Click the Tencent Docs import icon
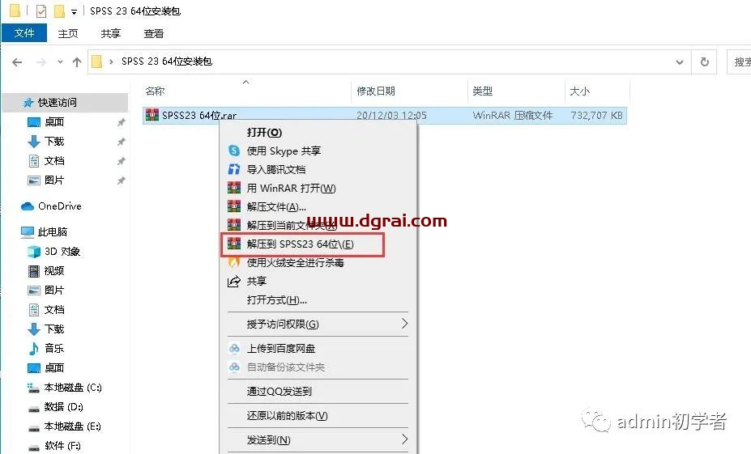The image size is (751, 454). 234,169
